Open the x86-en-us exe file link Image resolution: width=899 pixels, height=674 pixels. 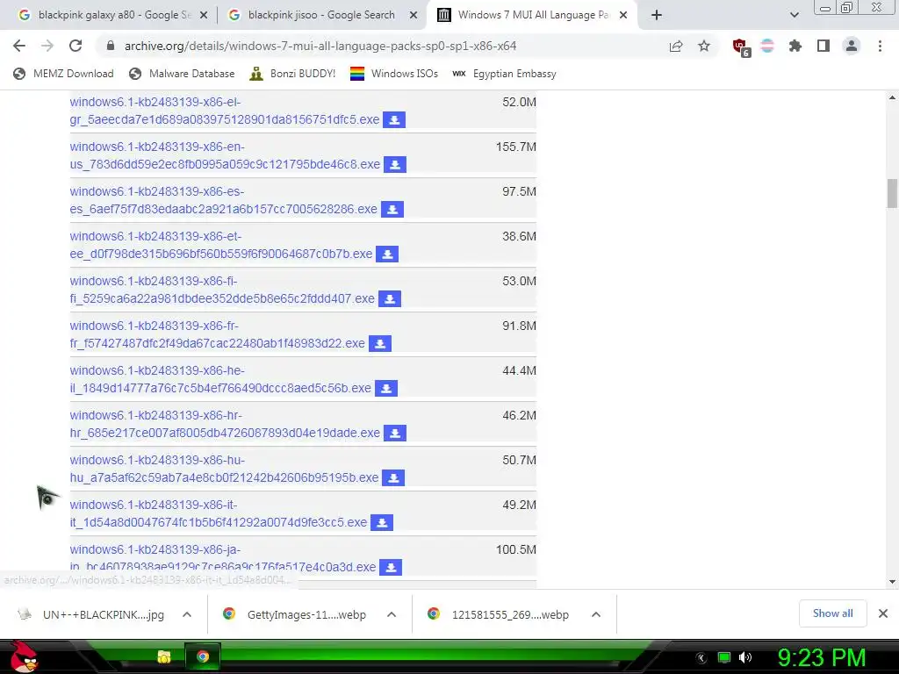click(x=225, y=155)
